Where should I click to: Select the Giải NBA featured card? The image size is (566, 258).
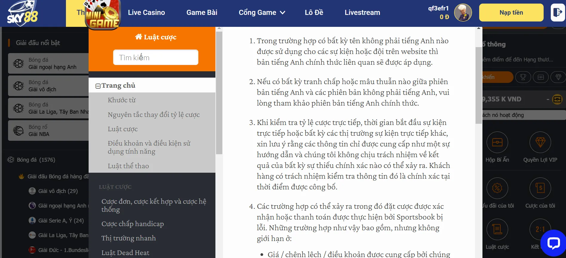[48, 130]
